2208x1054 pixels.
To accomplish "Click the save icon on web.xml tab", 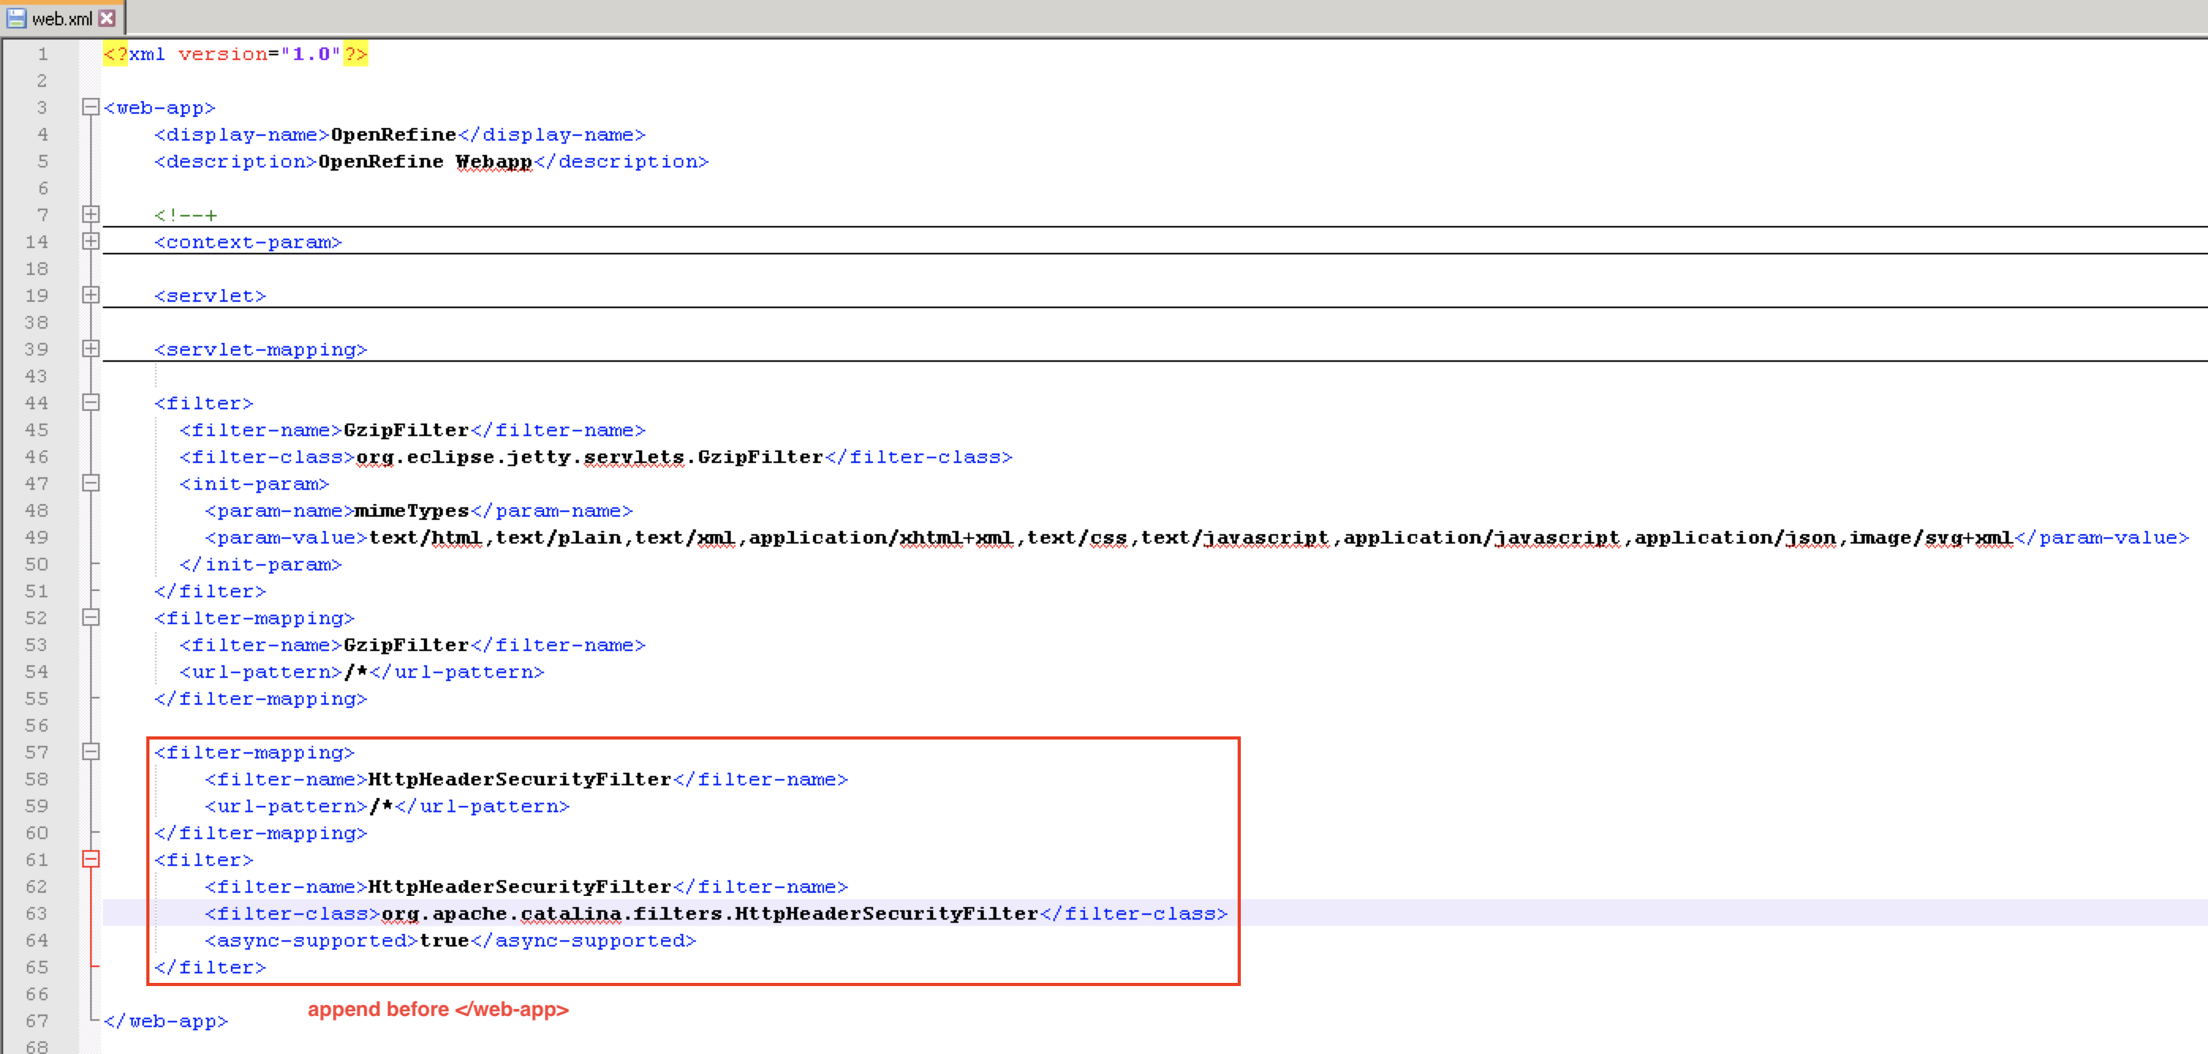I will coord(17,18).
